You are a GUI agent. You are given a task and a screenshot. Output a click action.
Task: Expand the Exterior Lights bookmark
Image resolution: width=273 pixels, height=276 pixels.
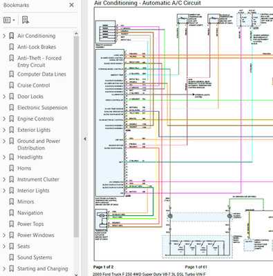(x=4, y=130)
